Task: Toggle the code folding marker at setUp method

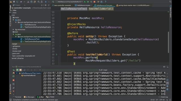Action: coord(60,36)
